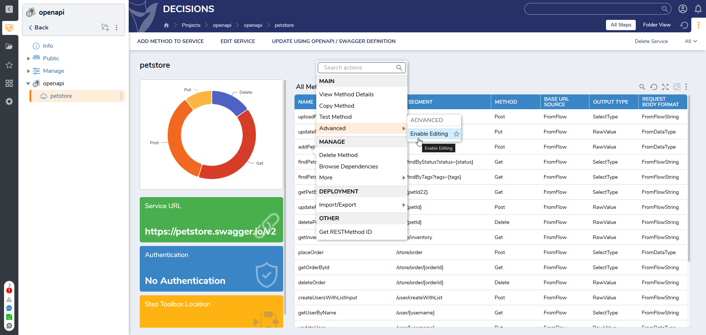Screen dimensions: 706x335
Task: Refresh the page using header icon
Action: (684, 25)
